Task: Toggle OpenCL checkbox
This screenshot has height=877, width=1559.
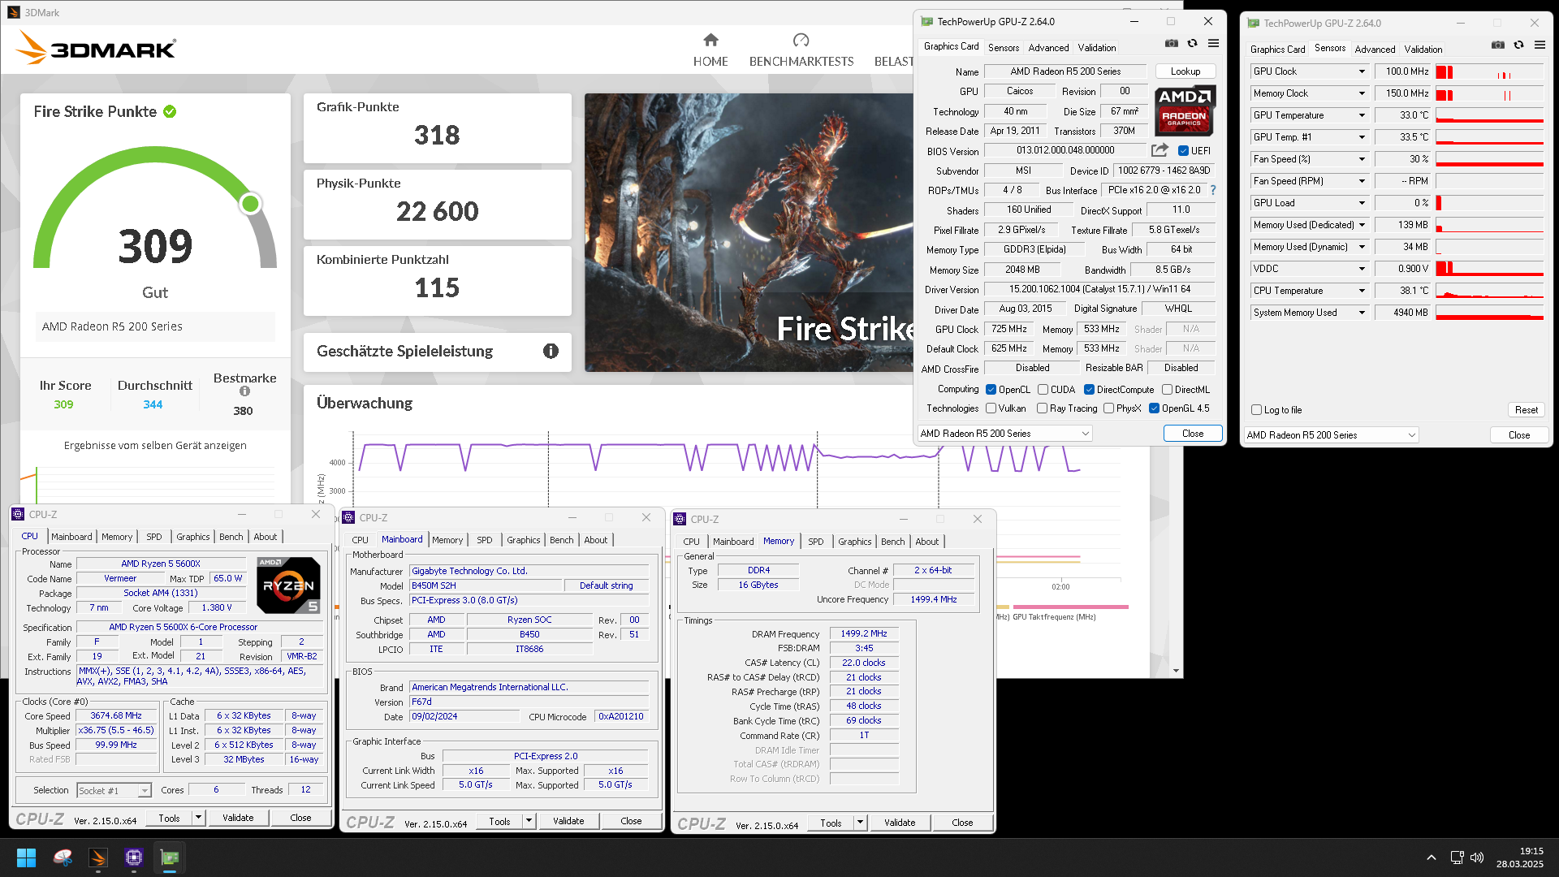Action: click(x=991, y=390)
